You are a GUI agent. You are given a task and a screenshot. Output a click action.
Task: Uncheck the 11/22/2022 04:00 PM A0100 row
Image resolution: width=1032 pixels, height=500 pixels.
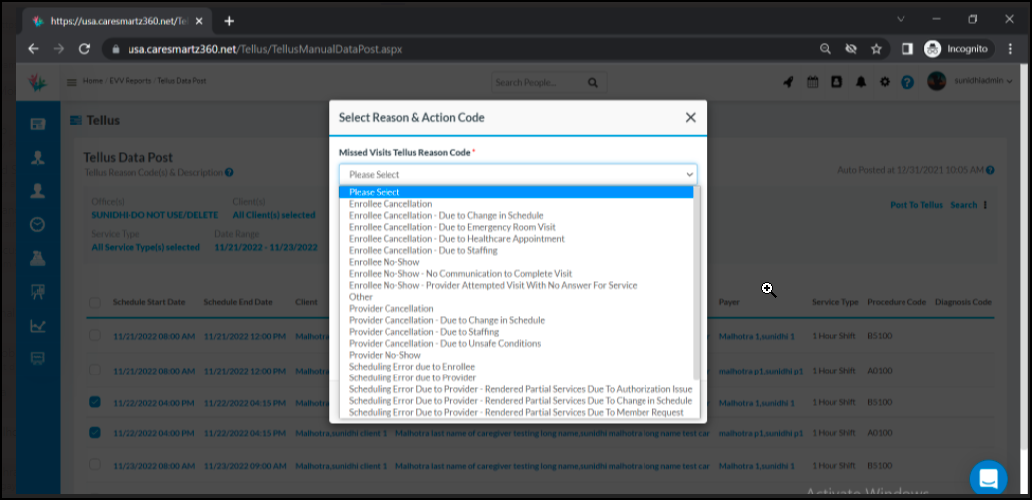[94, 432]
